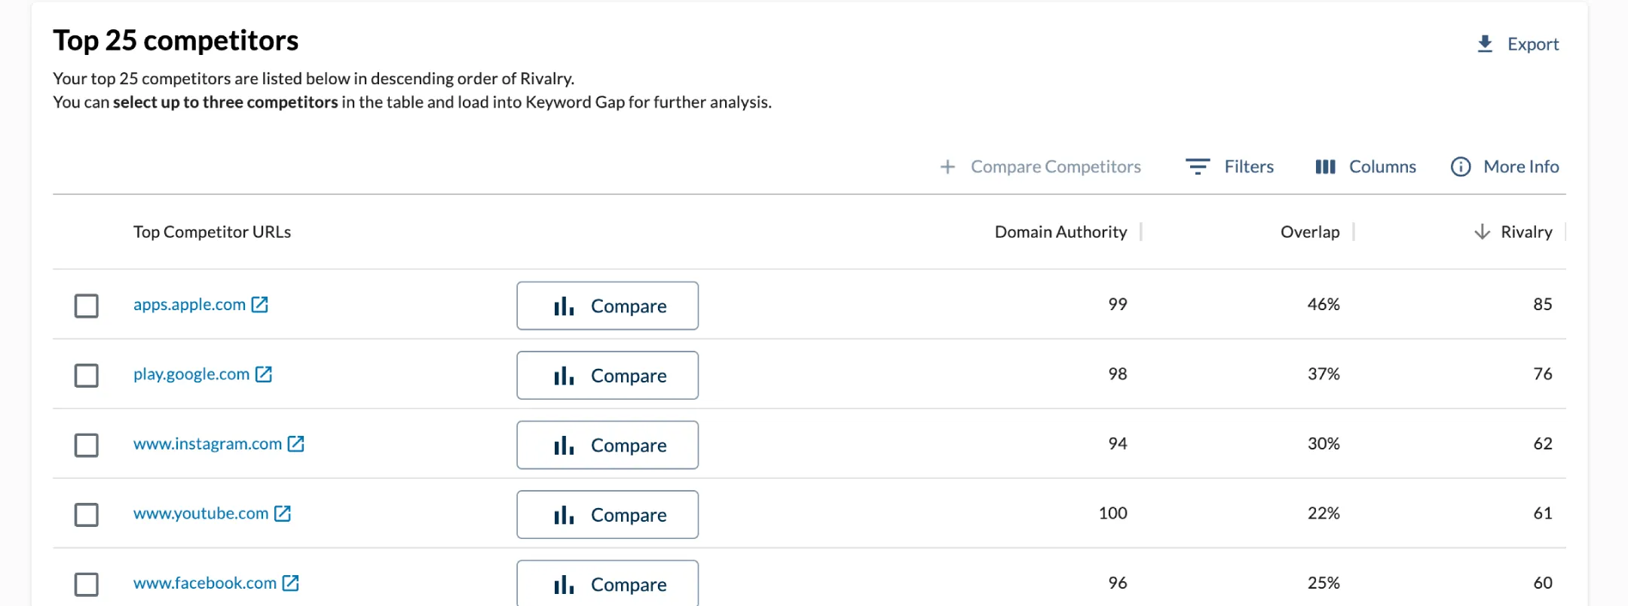The image size is (1628, 606).
Task: Open the More Info label
Action: (x=1521, y=166)
